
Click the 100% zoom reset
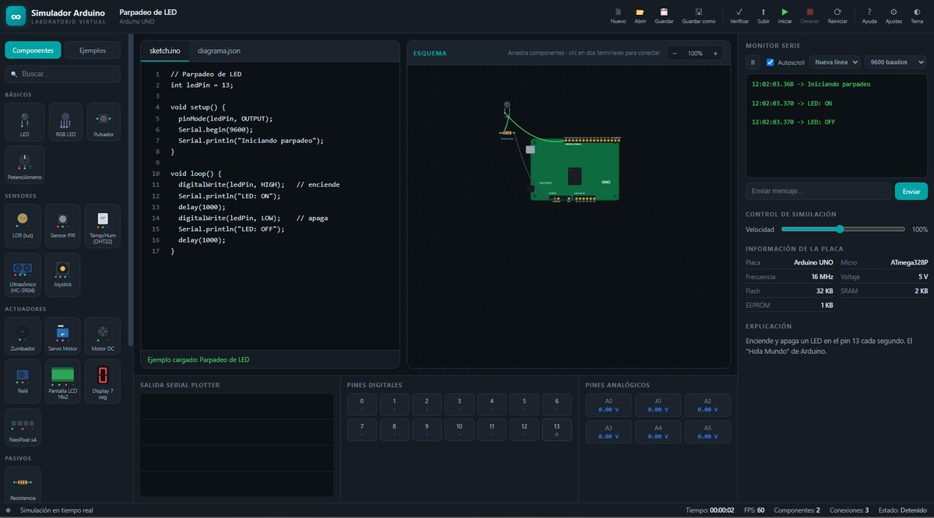click(695, 53)
